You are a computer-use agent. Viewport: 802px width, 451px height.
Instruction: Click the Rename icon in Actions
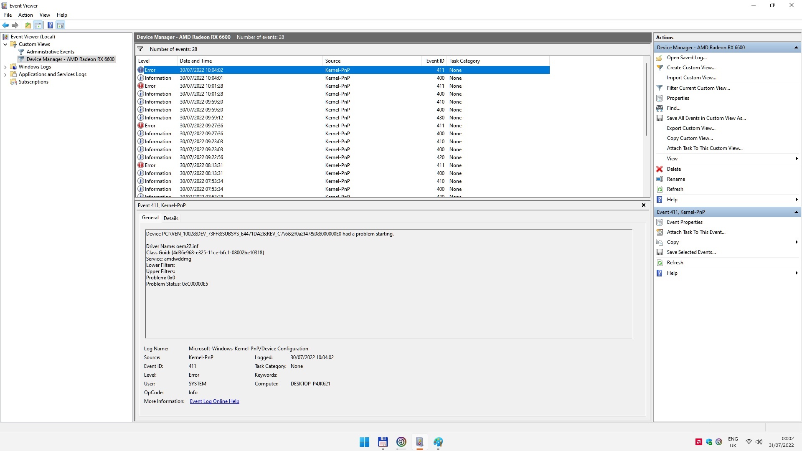point(660,179)
